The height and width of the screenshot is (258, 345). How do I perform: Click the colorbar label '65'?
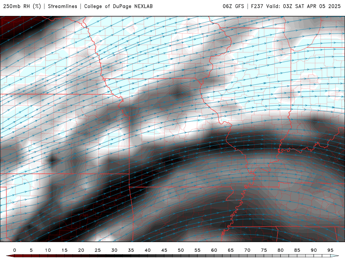(231, 250)
